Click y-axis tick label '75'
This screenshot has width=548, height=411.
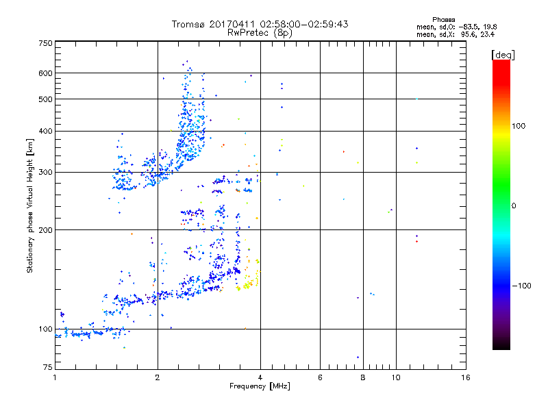click(x=48, y=367)
